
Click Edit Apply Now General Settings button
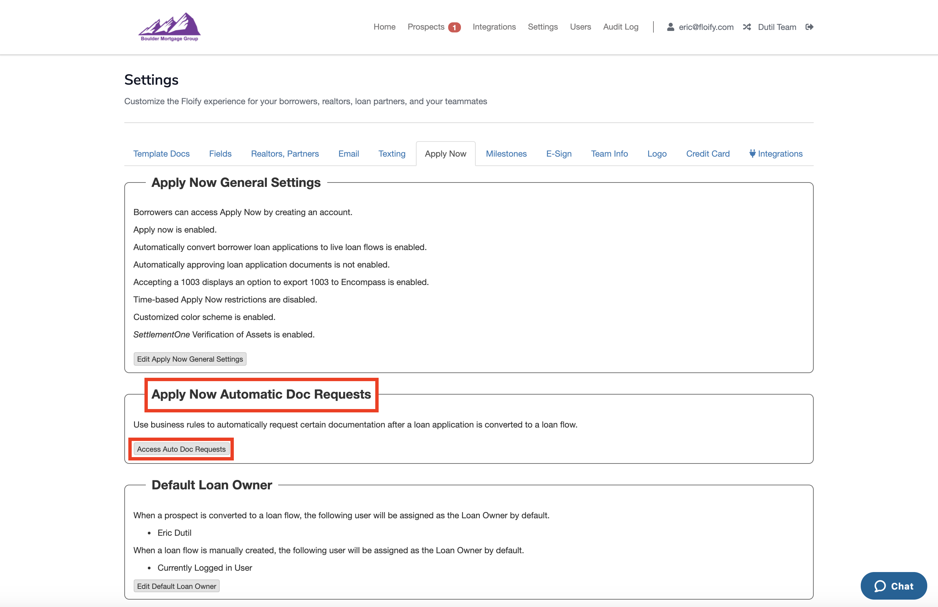tap(190, 359)
